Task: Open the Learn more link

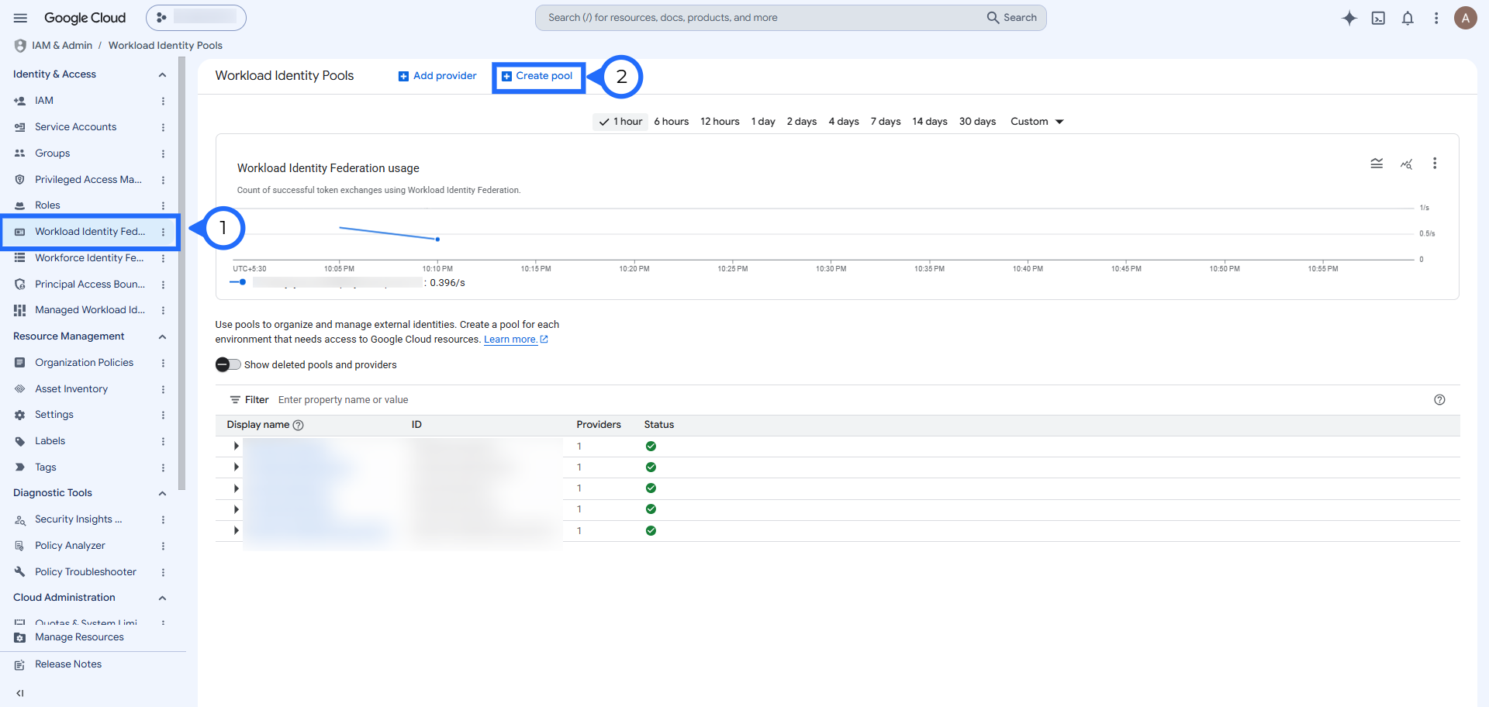Action: pyautogui.click(x=516, y=340)
